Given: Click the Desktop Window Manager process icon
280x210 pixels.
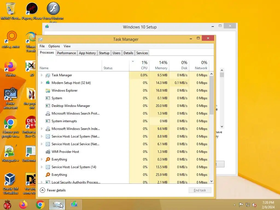Looking at the screenshot, I should pos(48,106).
